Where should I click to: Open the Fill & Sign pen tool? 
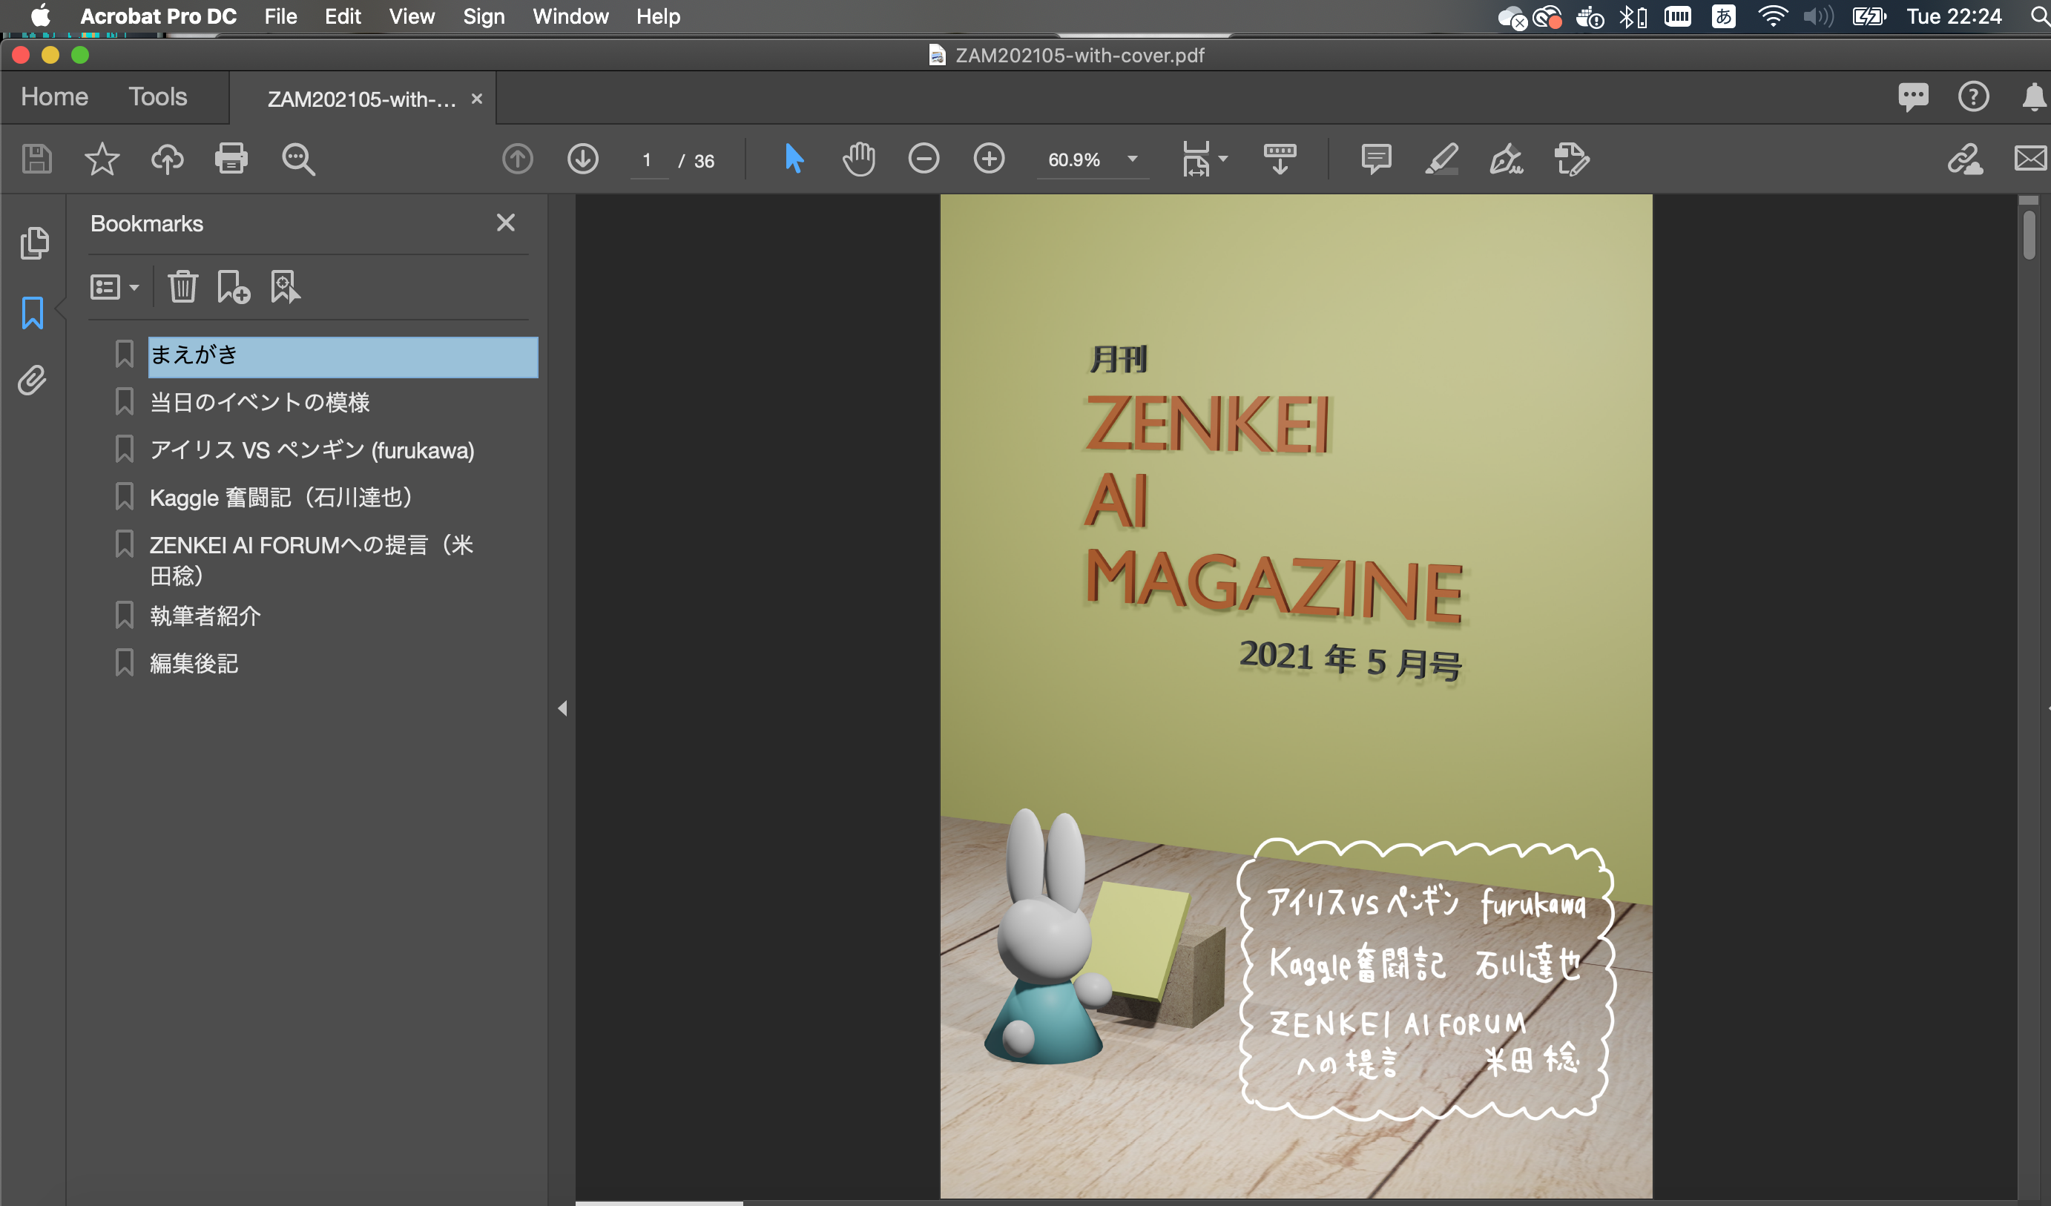point(1507,159)
